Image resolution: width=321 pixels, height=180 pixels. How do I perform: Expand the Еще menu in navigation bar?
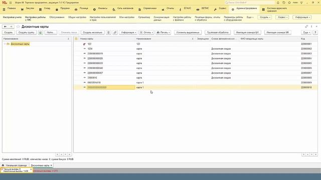(x=250, y=17)
